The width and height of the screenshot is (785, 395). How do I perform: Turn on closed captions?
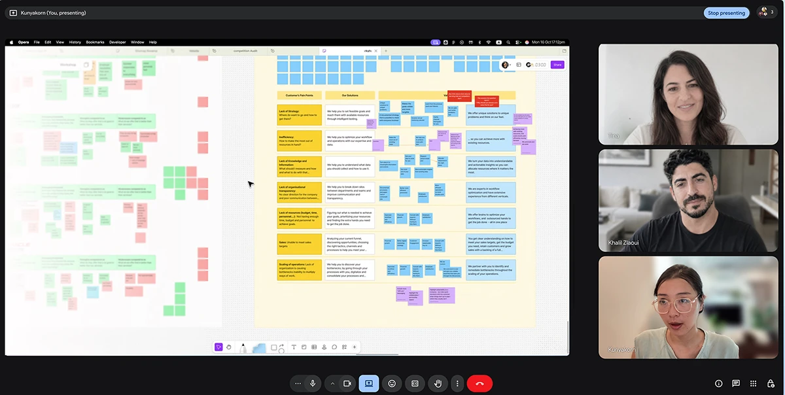pyautogui.click(x=415, y=383)
